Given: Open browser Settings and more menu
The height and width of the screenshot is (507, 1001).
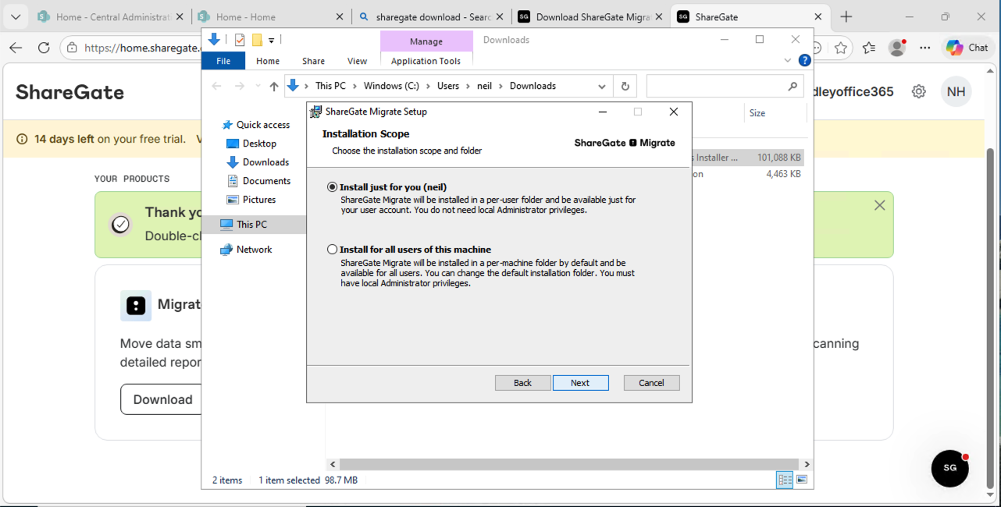Looking at the screenshot, I should click(925, 48).
